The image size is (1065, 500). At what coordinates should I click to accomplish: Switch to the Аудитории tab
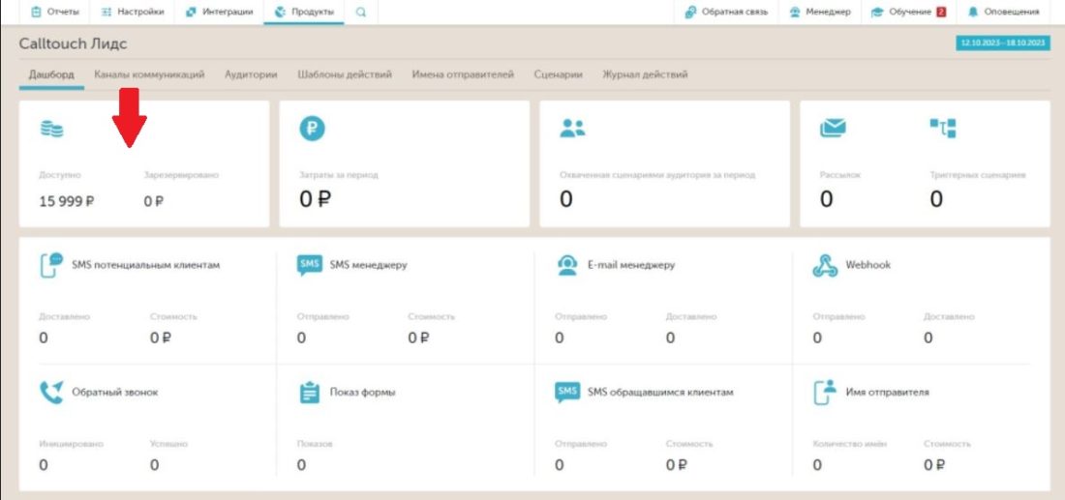coord(251,74)
